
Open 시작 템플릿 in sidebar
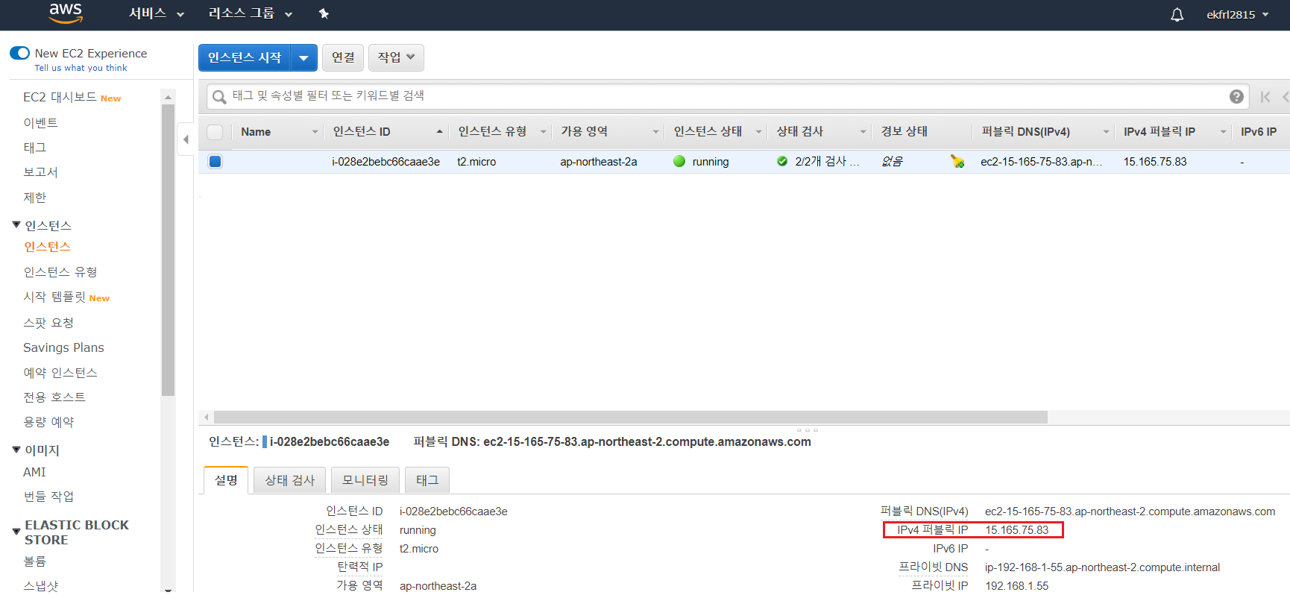[x=54, y=297]
